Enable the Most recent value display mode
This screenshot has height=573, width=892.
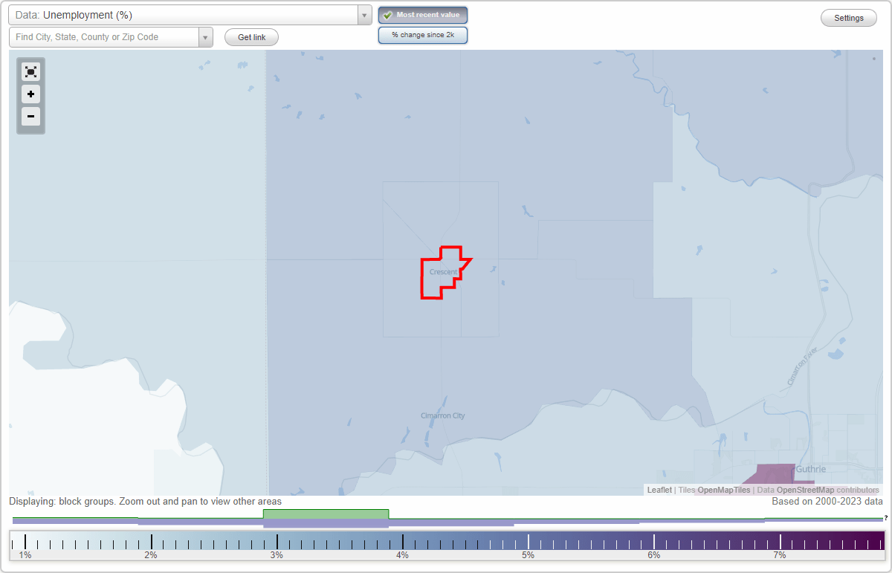click(x=423, y=15)
